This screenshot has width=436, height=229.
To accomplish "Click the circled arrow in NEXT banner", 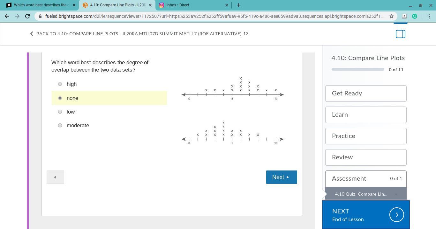I will pyautogui.click(x=397, y=215).
